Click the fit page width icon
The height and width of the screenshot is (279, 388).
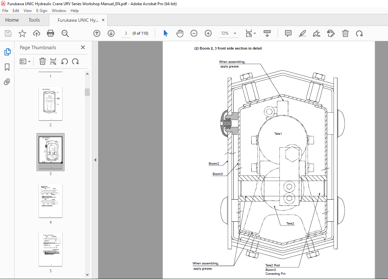pyautogui.click(x=249, y=33)
